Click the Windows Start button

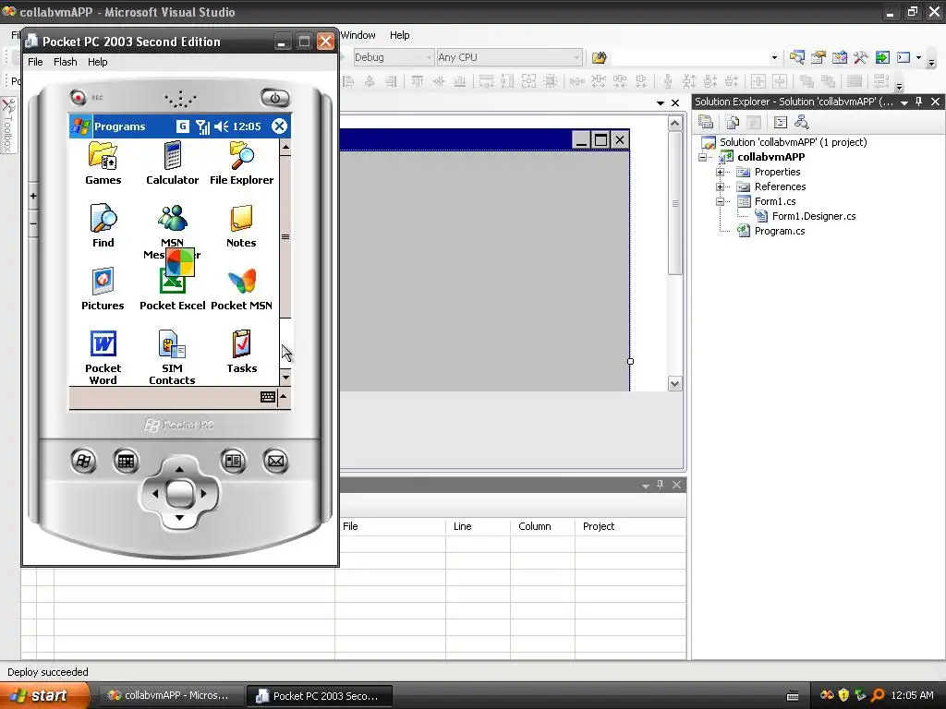click(44, 695)
